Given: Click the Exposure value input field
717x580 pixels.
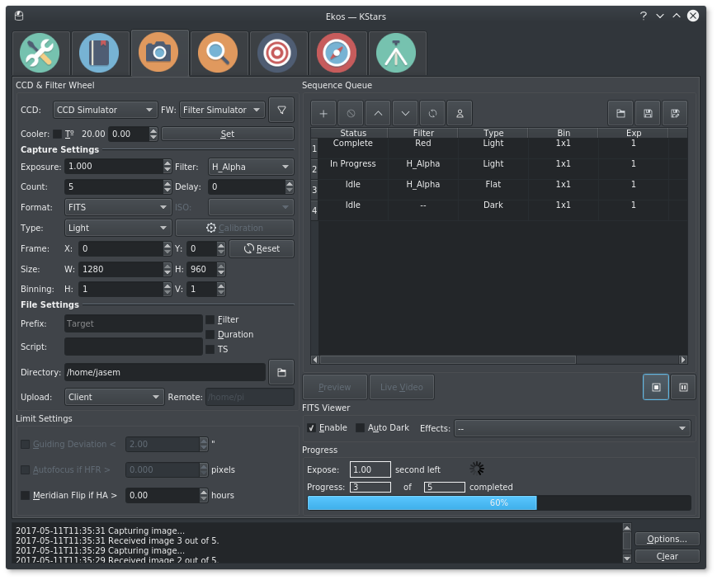Looking at the screenshot, I should 114,167.
